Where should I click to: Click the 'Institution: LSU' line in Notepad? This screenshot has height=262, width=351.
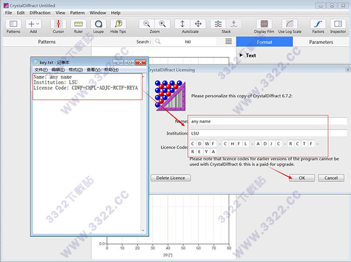(56, 82)
